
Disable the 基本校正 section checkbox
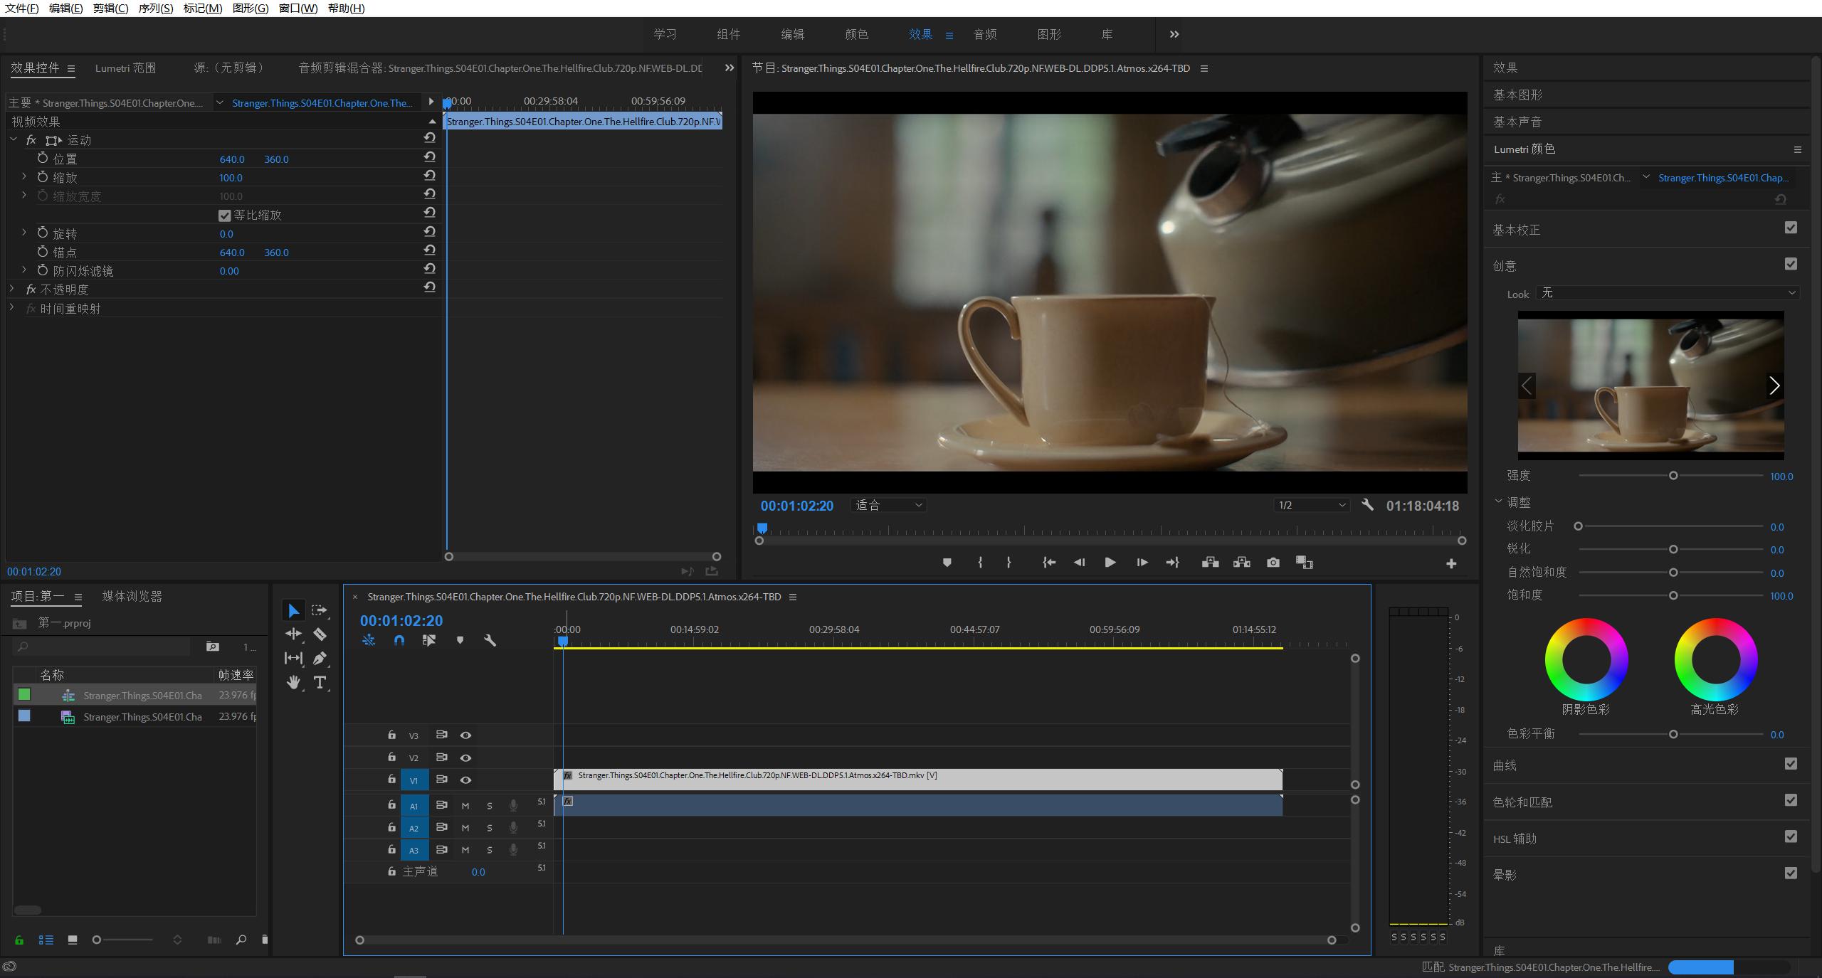1791,228
